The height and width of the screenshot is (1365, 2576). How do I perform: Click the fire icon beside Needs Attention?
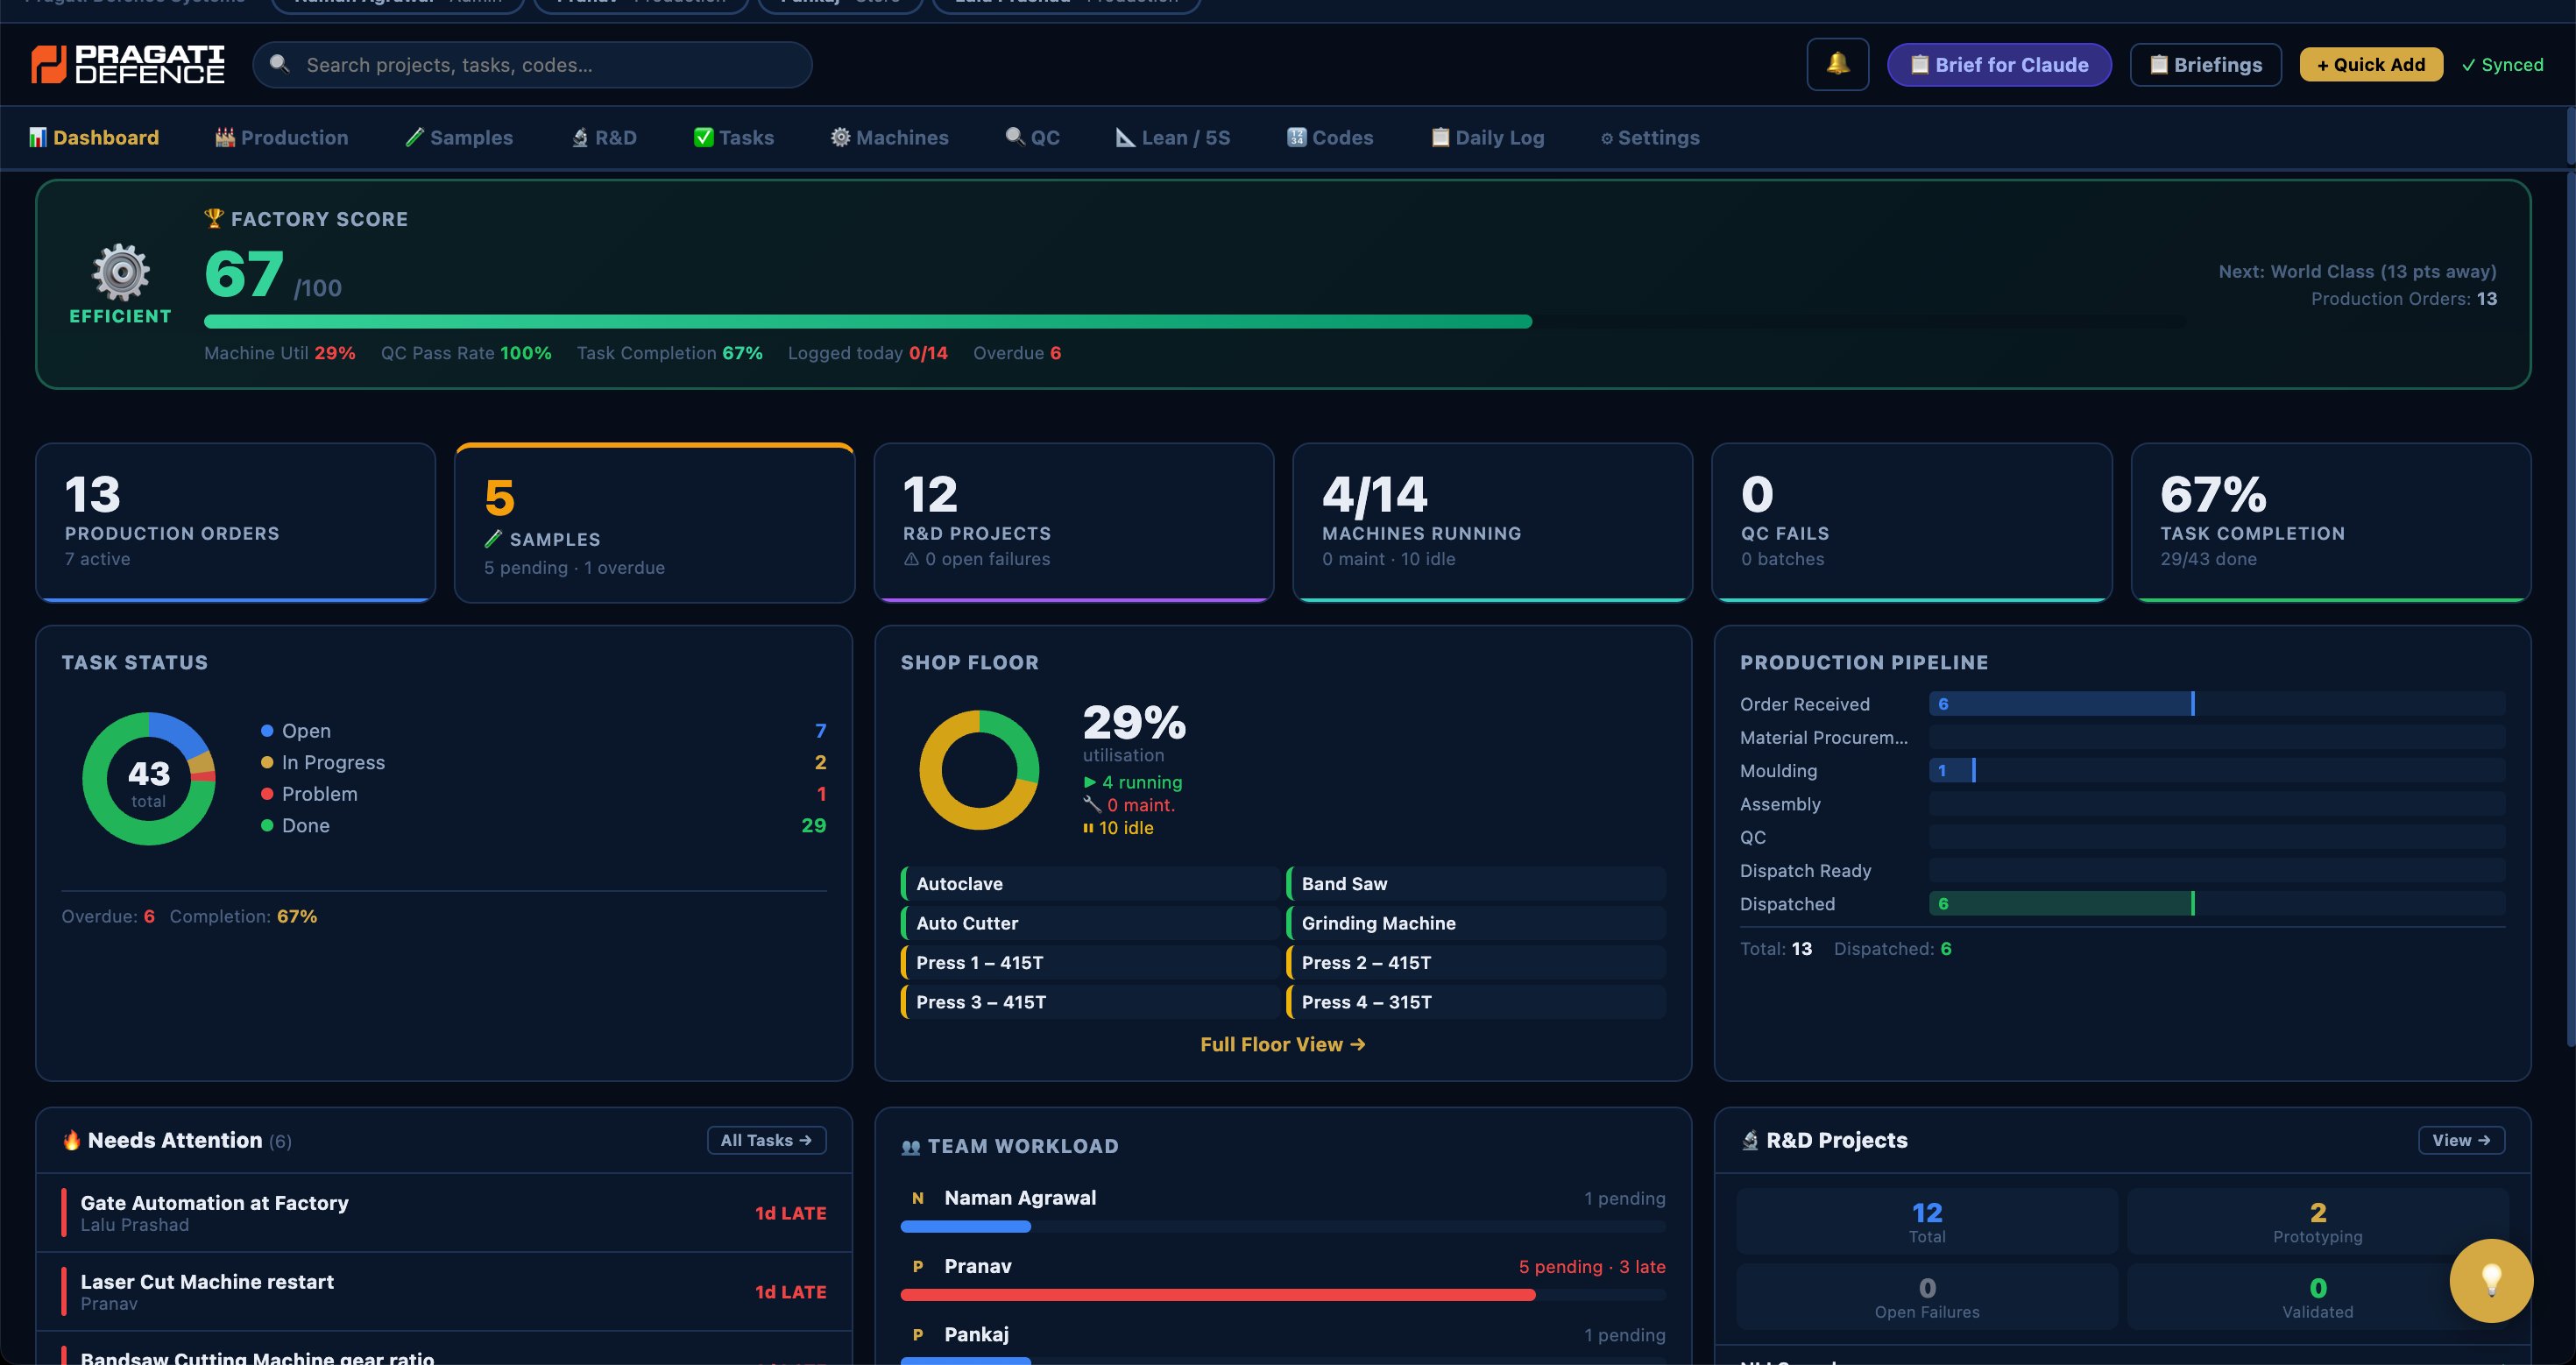71,1139
